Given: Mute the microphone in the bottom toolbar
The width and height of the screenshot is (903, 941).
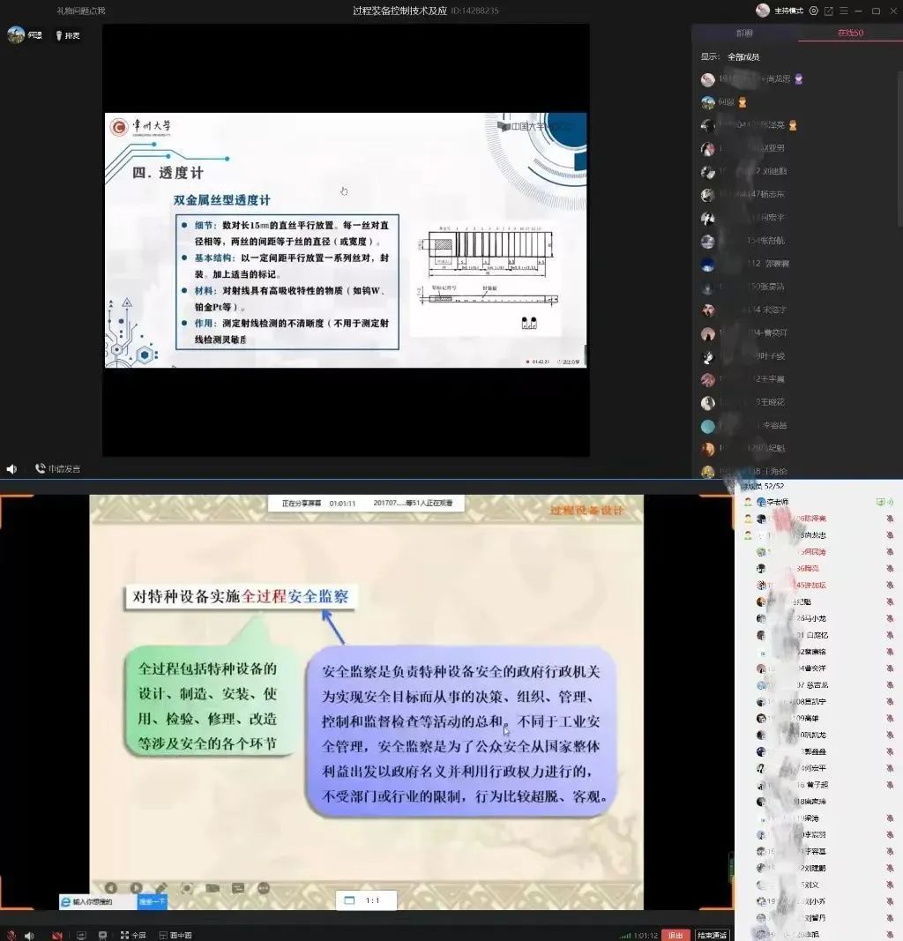Looking at the screenshot, I should point(11,935).
